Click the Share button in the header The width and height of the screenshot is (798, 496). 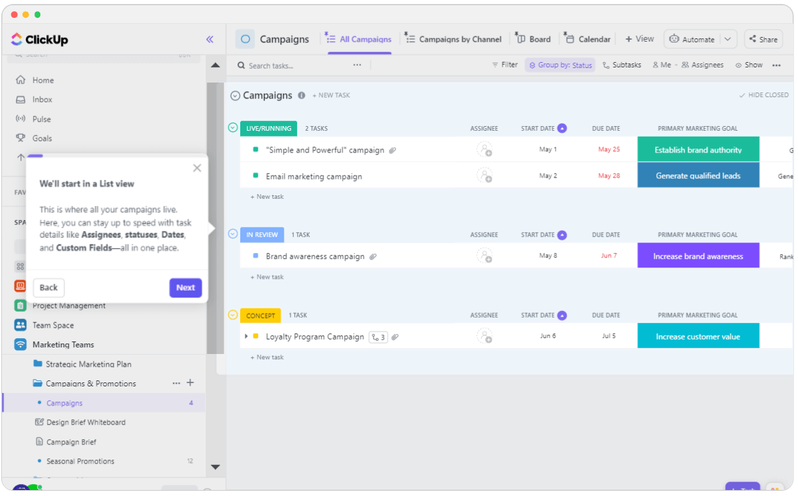click(x=763, y=39)
